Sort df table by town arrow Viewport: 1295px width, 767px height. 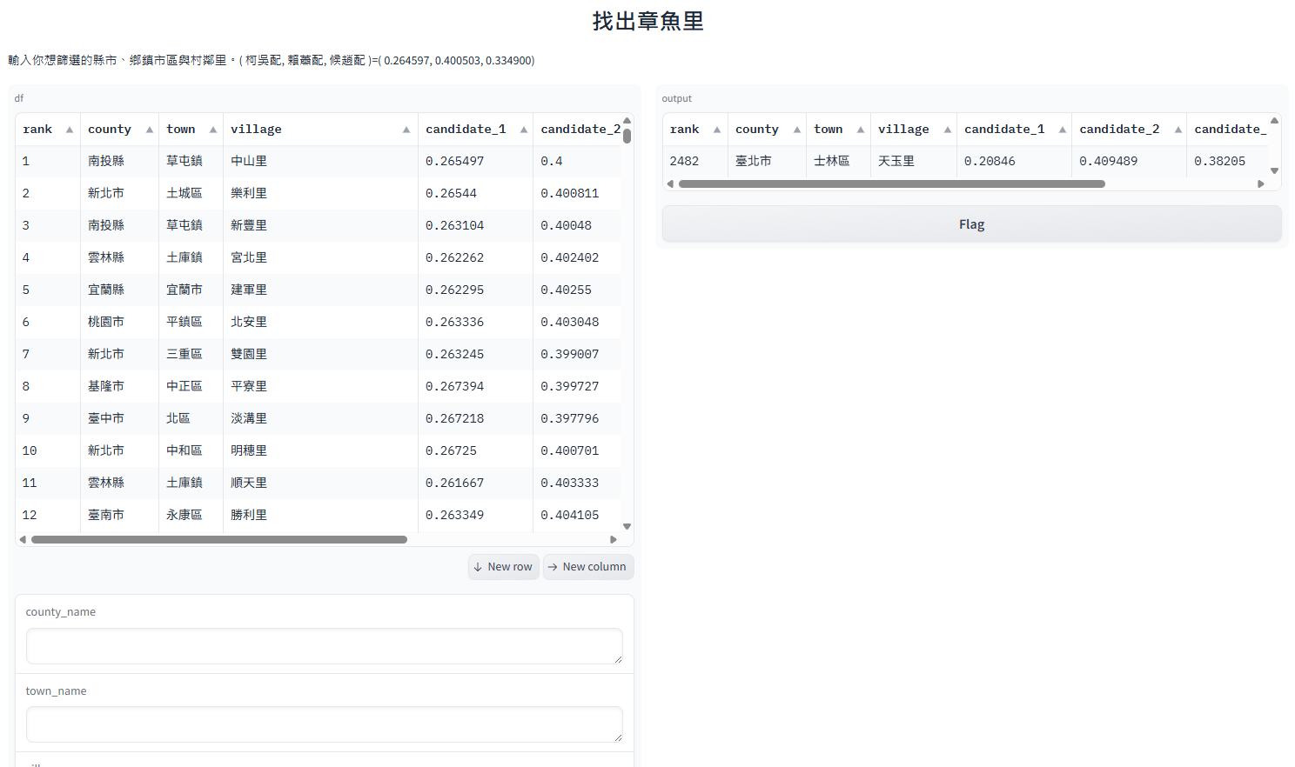coord(213,130)
